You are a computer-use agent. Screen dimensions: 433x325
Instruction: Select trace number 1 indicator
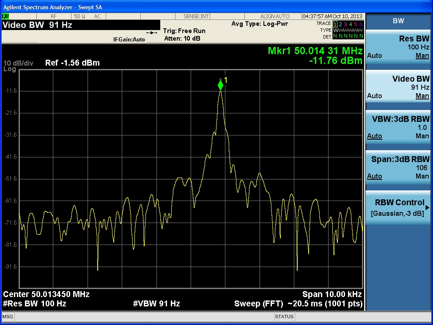click(335, 24)
